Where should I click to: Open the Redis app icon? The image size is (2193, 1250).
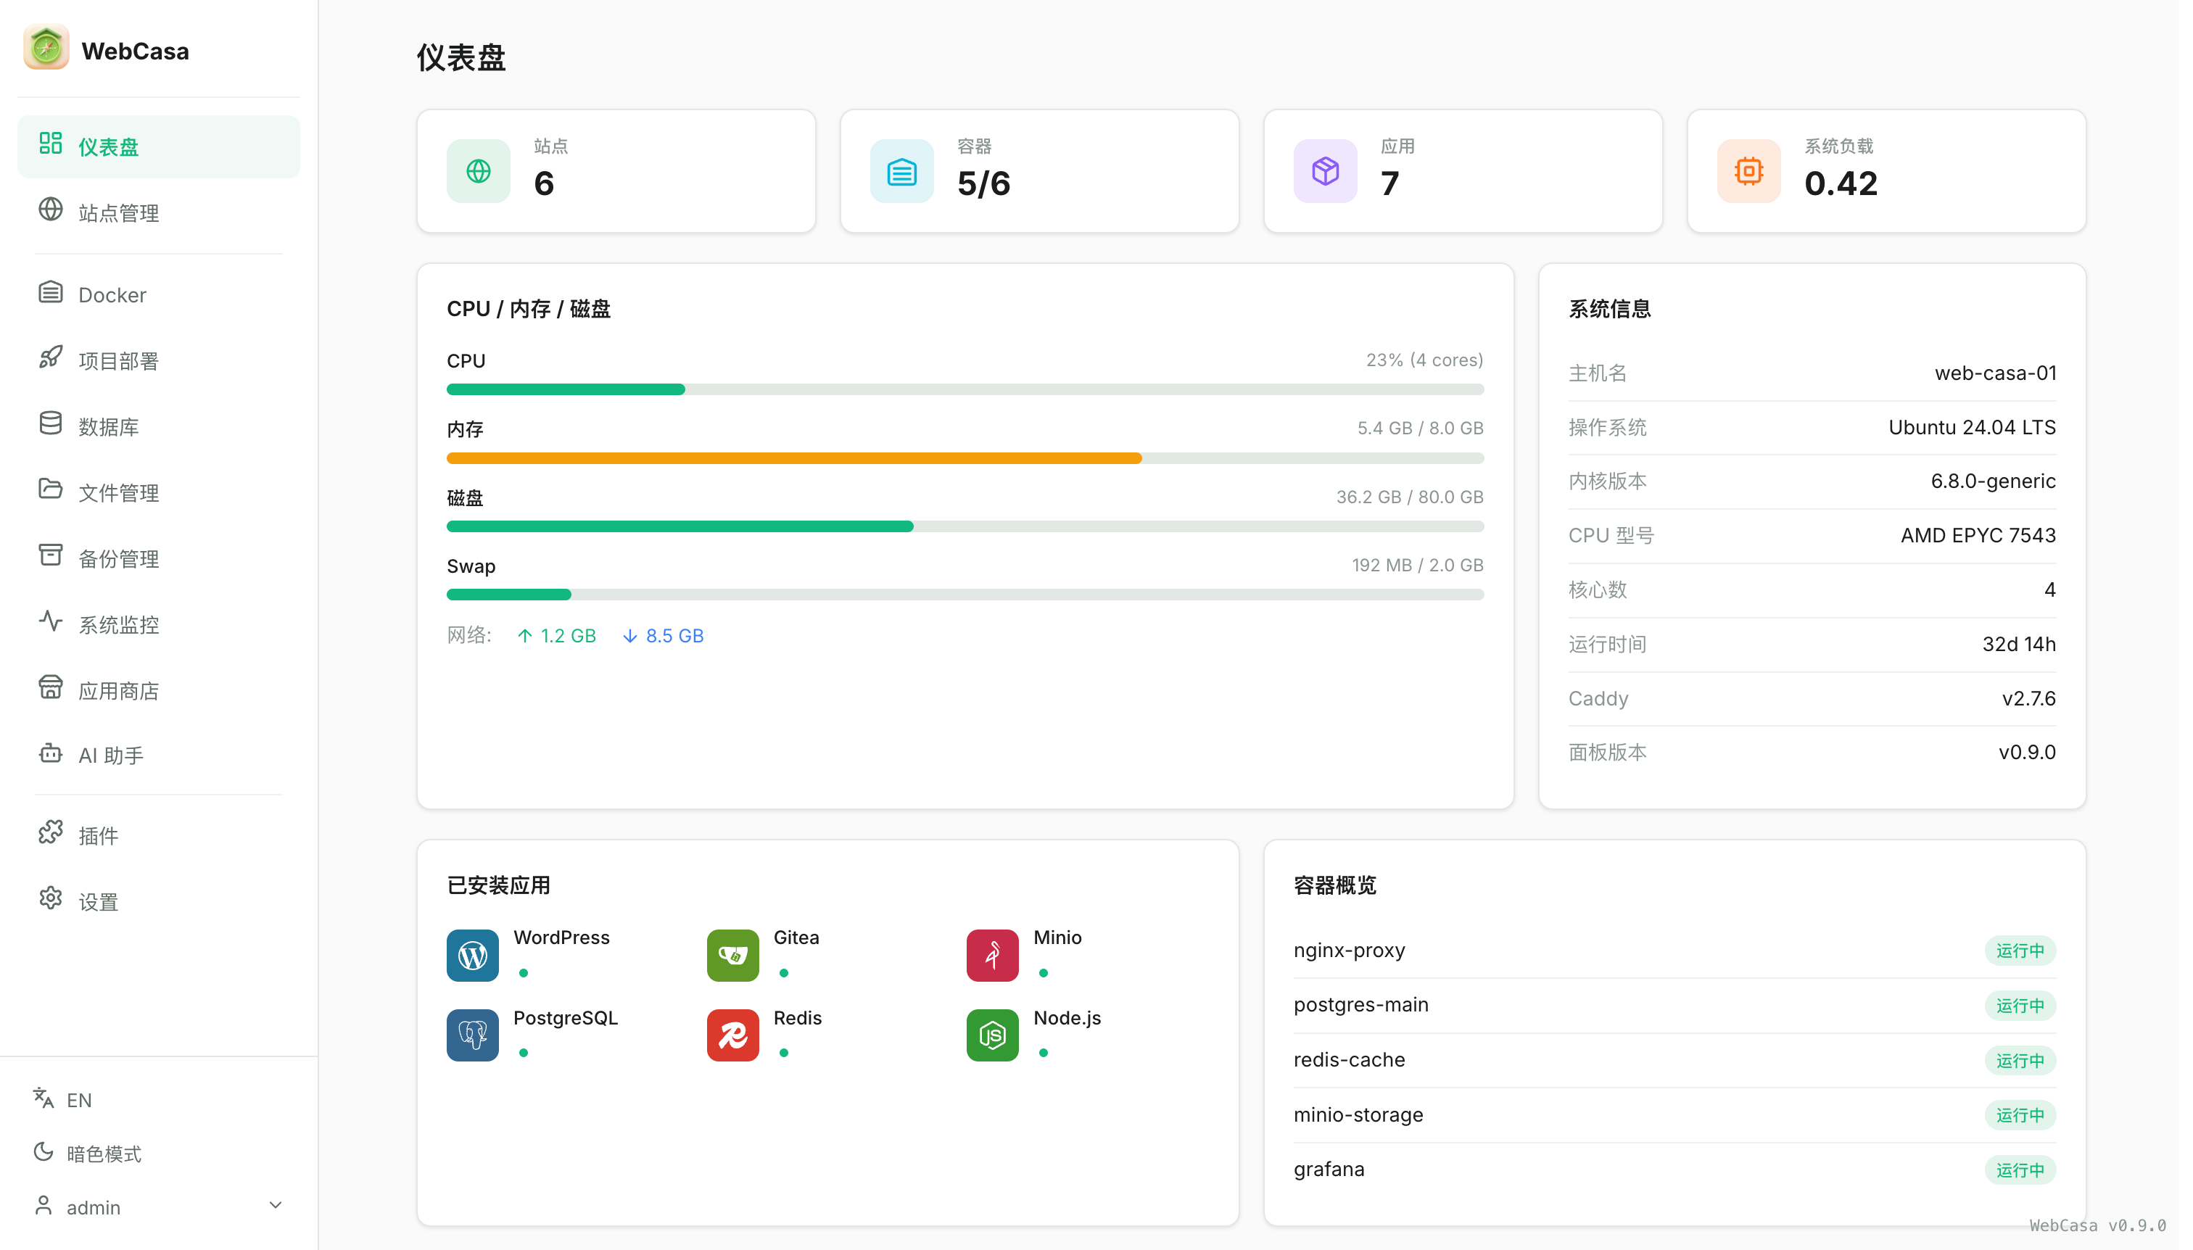pos(732,1035)
